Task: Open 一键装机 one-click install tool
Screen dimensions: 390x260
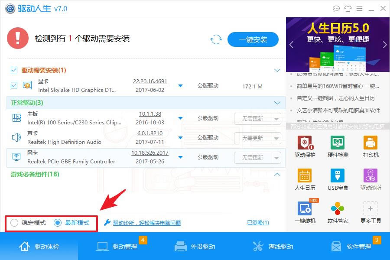Action: point(305,209)
